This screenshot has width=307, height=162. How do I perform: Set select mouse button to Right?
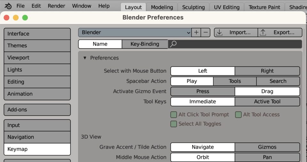pyautogui.click(x=267, y=71)
